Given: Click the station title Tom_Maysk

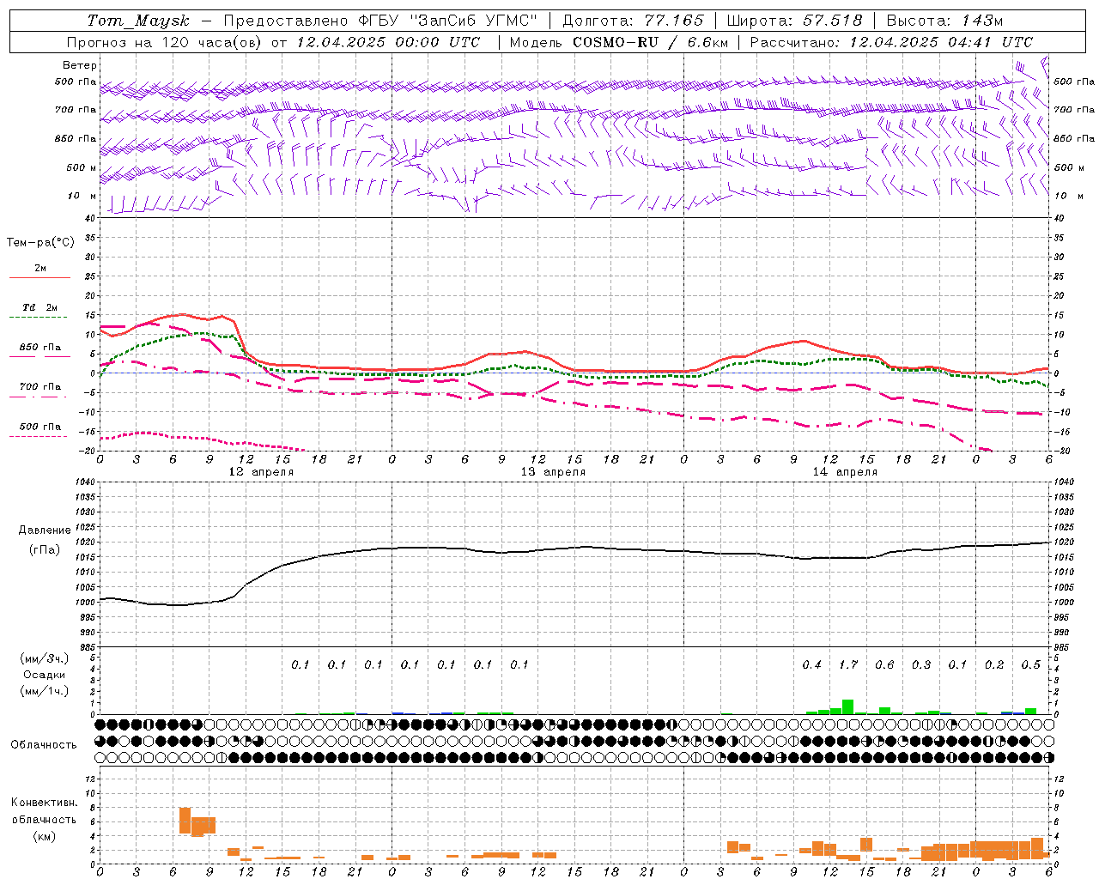Looking at the screenshot, I should coord(138,21).
